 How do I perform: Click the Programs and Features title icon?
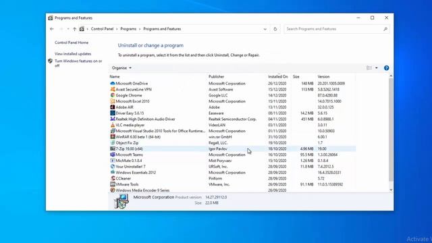tap(51, 18)
